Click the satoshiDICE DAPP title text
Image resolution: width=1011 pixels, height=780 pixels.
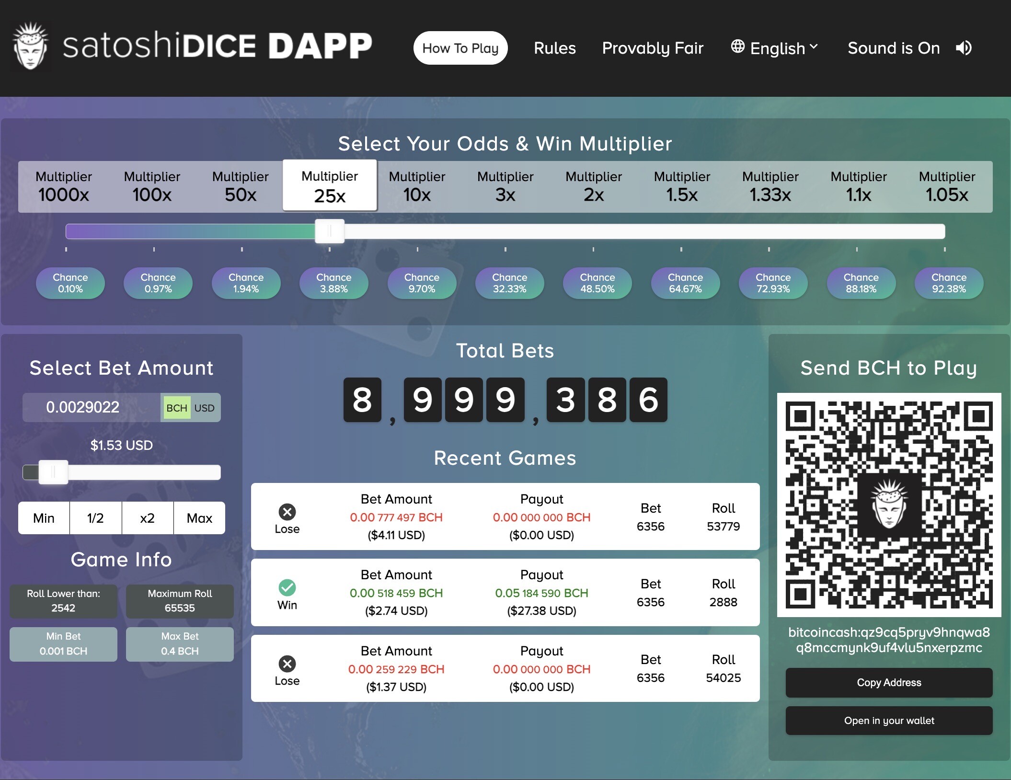218,46
